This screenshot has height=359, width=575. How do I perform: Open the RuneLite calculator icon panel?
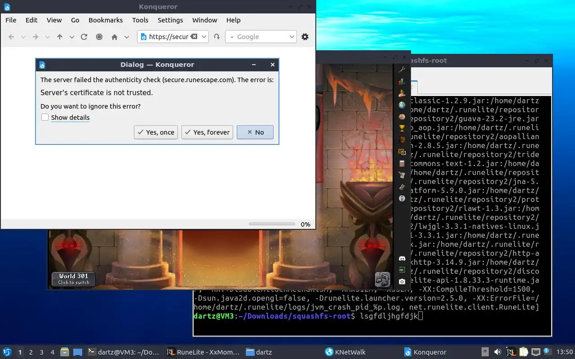tap(402, 163)
